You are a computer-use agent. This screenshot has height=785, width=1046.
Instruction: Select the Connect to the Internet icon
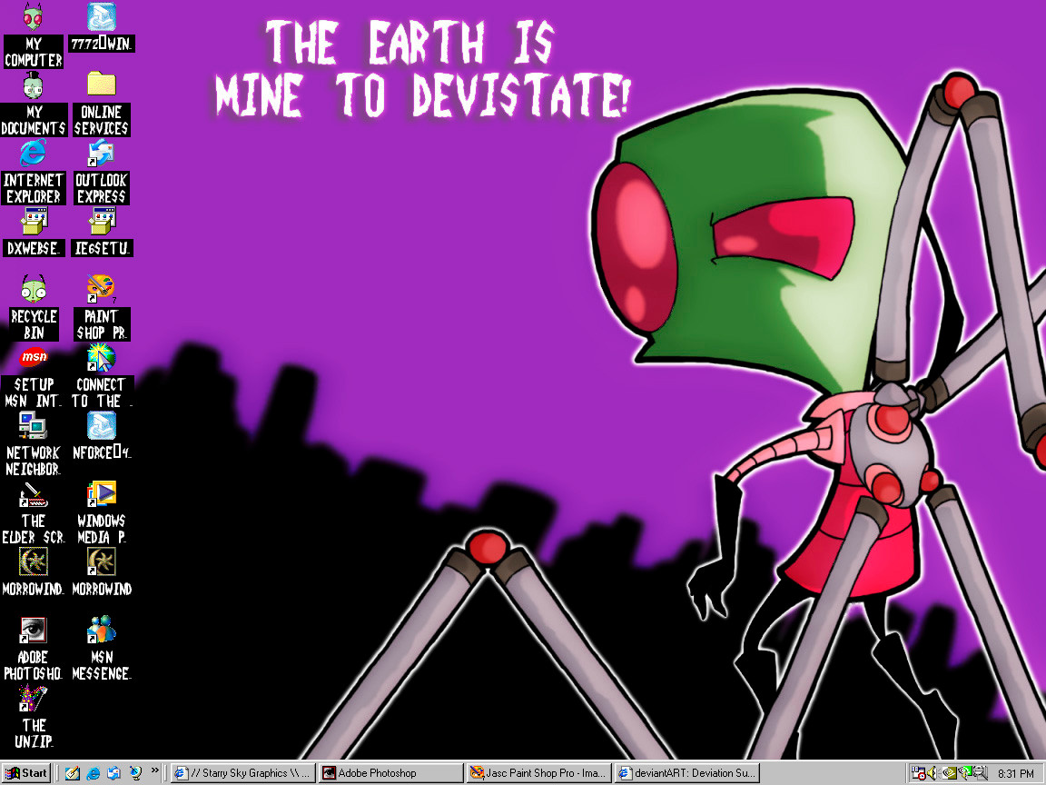point(102,376)
